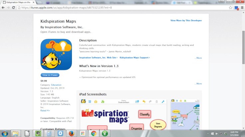Click the scrollbar down arrow
245x137 pixels.
[x=243, y=128]
